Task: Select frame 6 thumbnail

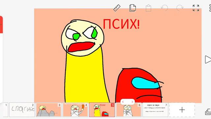Action: 129,110
